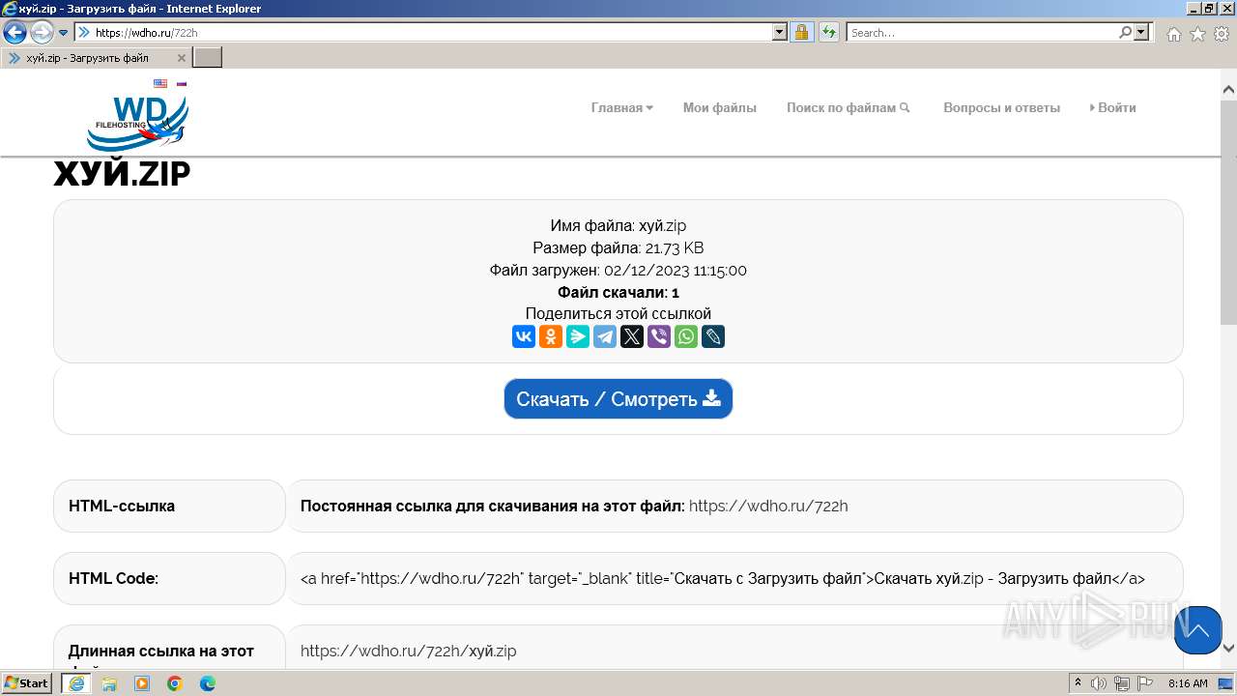Share link via Viber icon

[659, 336]
